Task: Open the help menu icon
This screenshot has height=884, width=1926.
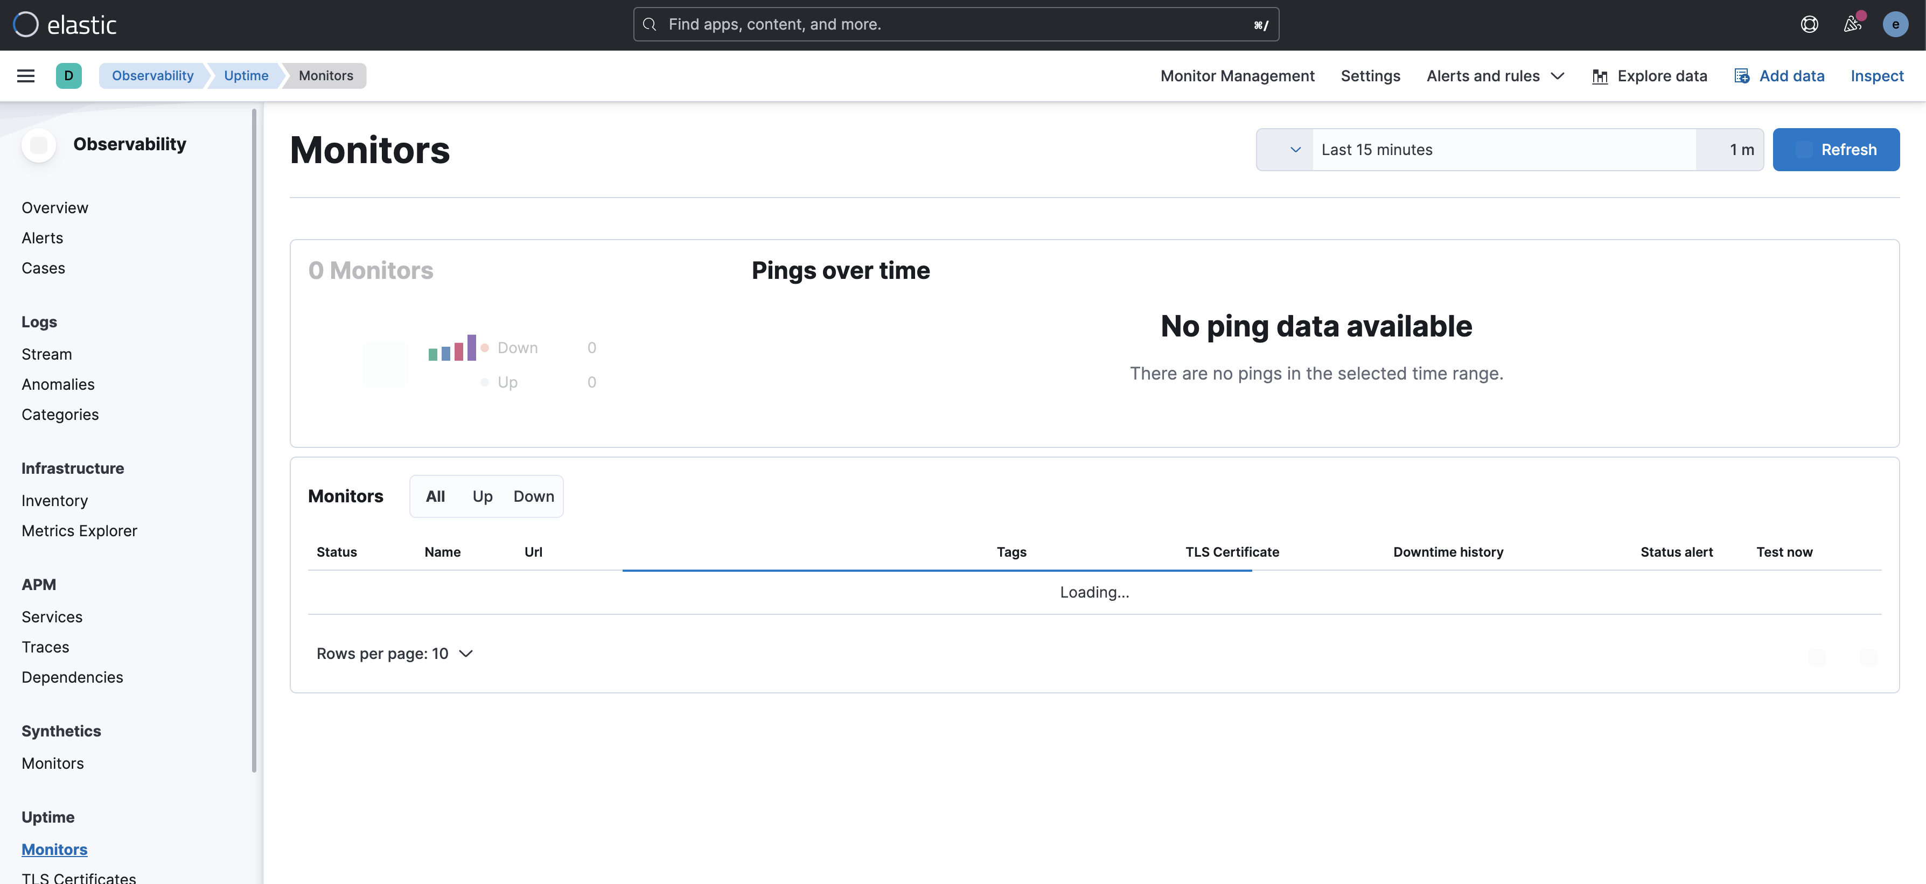Action: tap(1809, 25)
